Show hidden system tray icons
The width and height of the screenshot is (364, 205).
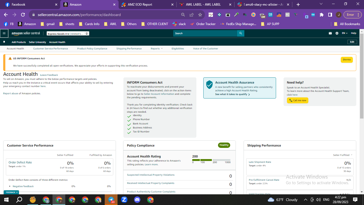click(305, 199)
